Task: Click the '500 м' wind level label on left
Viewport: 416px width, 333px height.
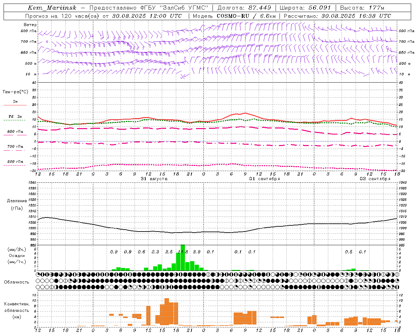Action: 31,63
